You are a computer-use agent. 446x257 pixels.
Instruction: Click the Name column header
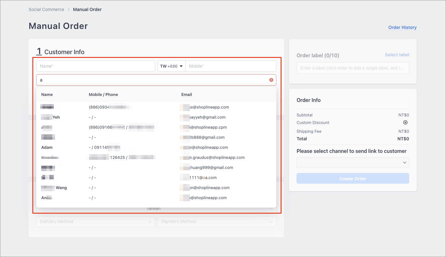point(47,94)
